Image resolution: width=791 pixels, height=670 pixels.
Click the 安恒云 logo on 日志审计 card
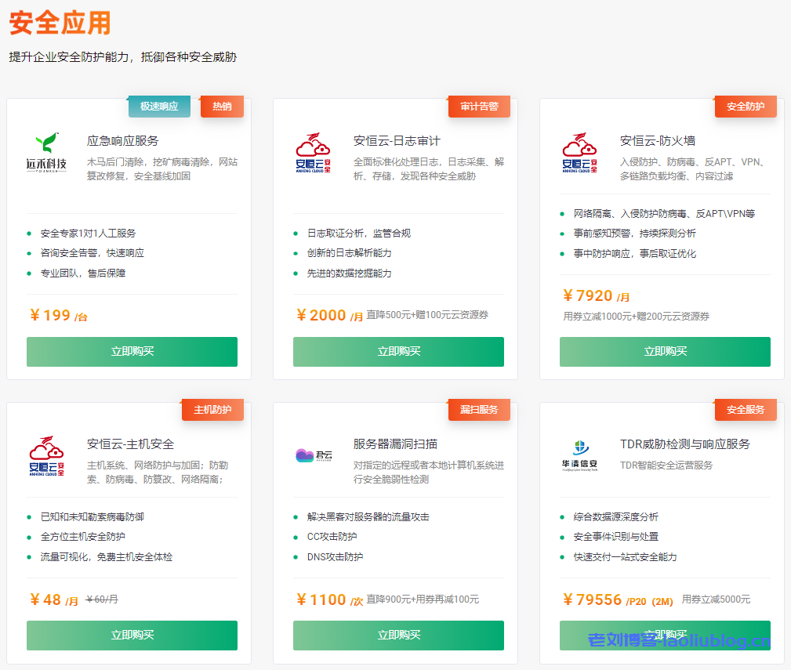(313, 152)
